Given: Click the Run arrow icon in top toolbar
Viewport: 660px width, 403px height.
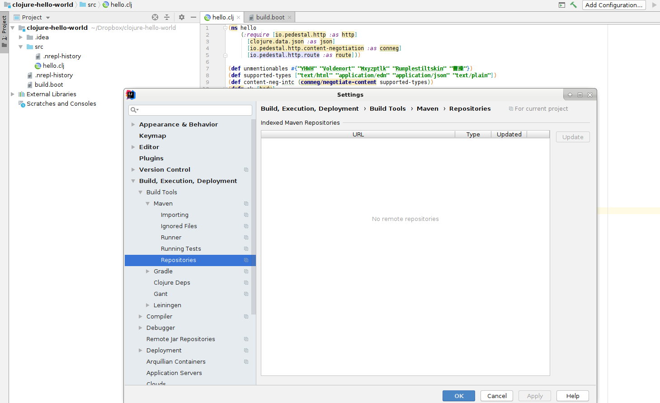Looking at the screenshot, I should [654, 5].
